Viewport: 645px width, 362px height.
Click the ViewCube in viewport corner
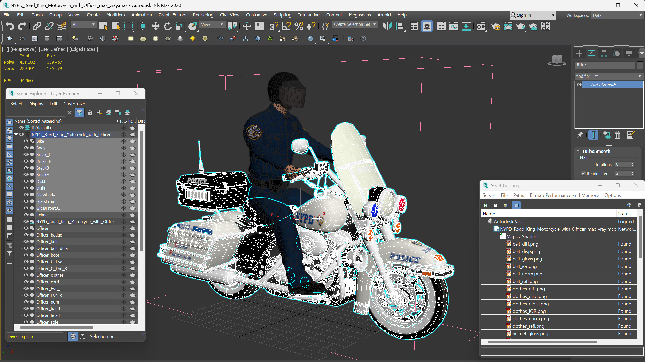557,61
